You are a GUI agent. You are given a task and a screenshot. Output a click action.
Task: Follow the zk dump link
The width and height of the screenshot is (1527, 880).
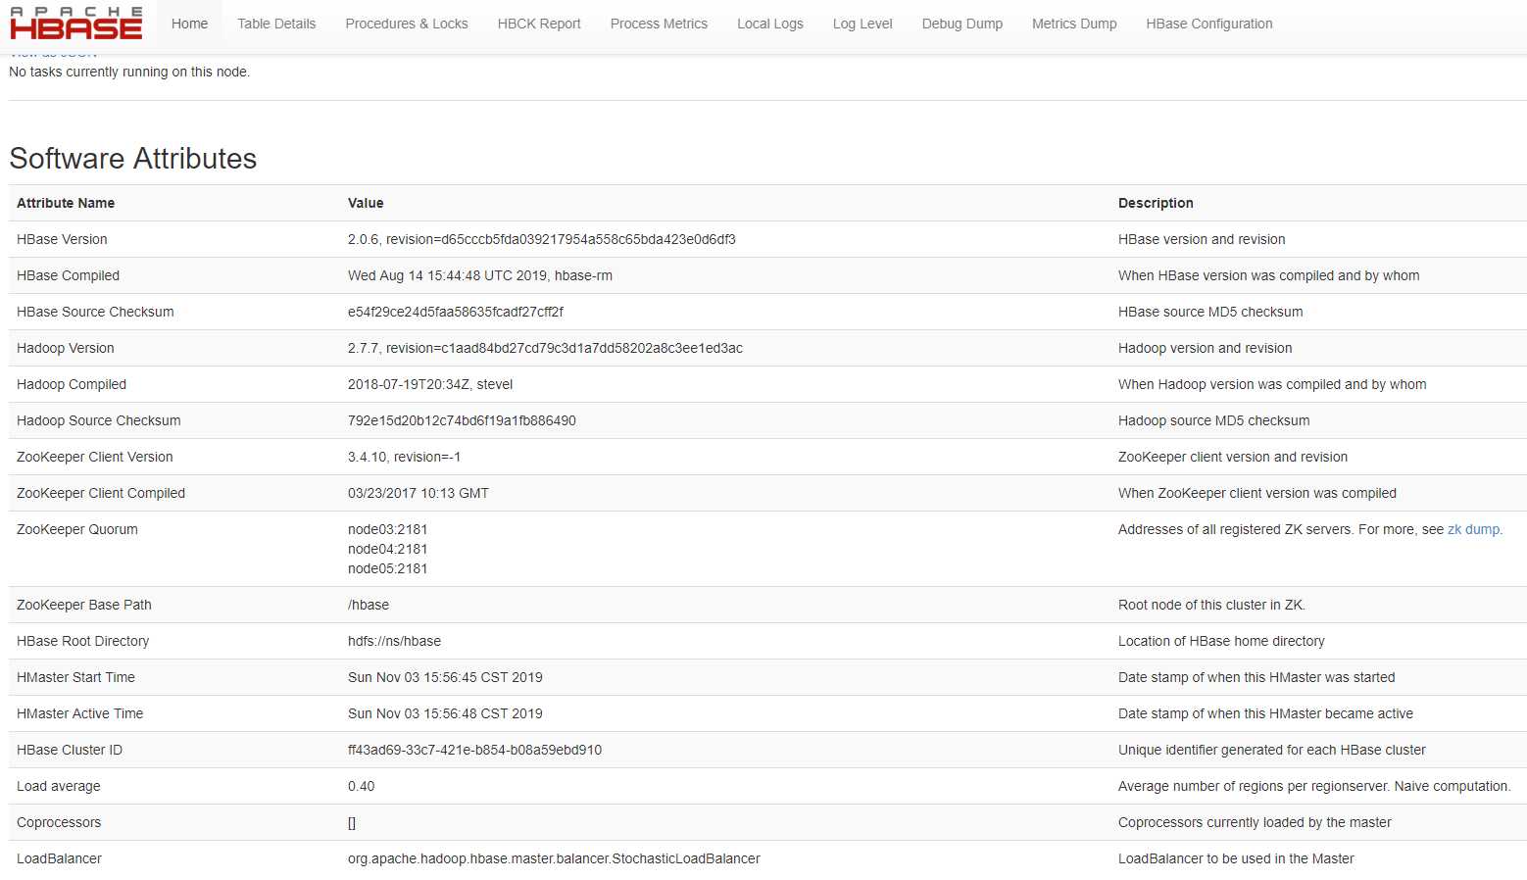point(1473,529)
